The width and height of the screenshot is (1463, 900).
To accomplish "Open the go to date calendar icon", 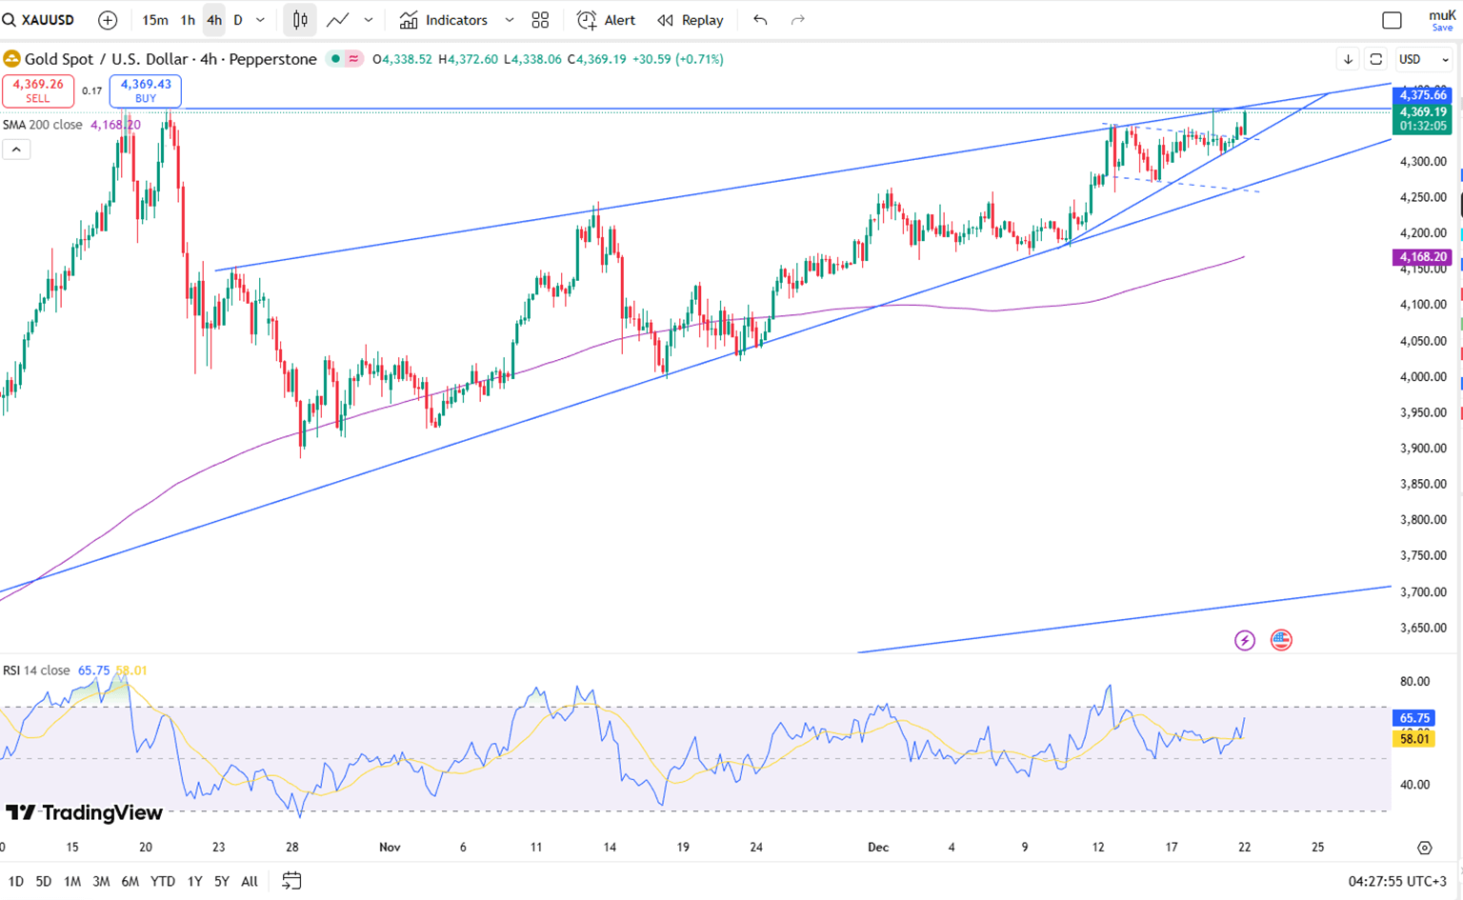I will point(291,881).
